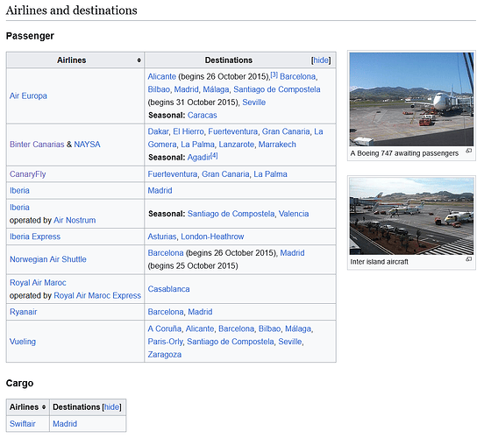484x438 pixels.
Task: Open the Air Europa airline link
Action: point(28,96)
